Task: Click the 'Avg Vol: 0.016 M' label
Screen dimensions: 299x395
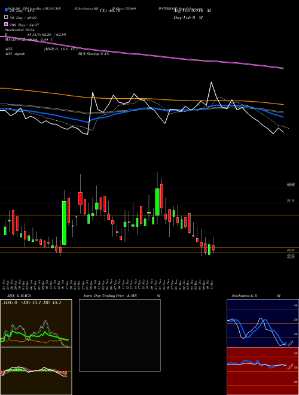Action: [x=192, y=11]
